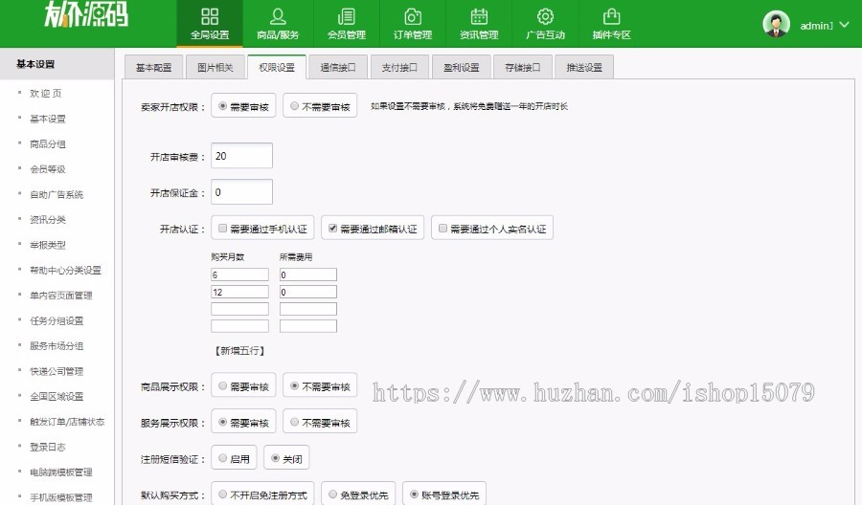Open 插件专区 bag icon

click(611, 16)
